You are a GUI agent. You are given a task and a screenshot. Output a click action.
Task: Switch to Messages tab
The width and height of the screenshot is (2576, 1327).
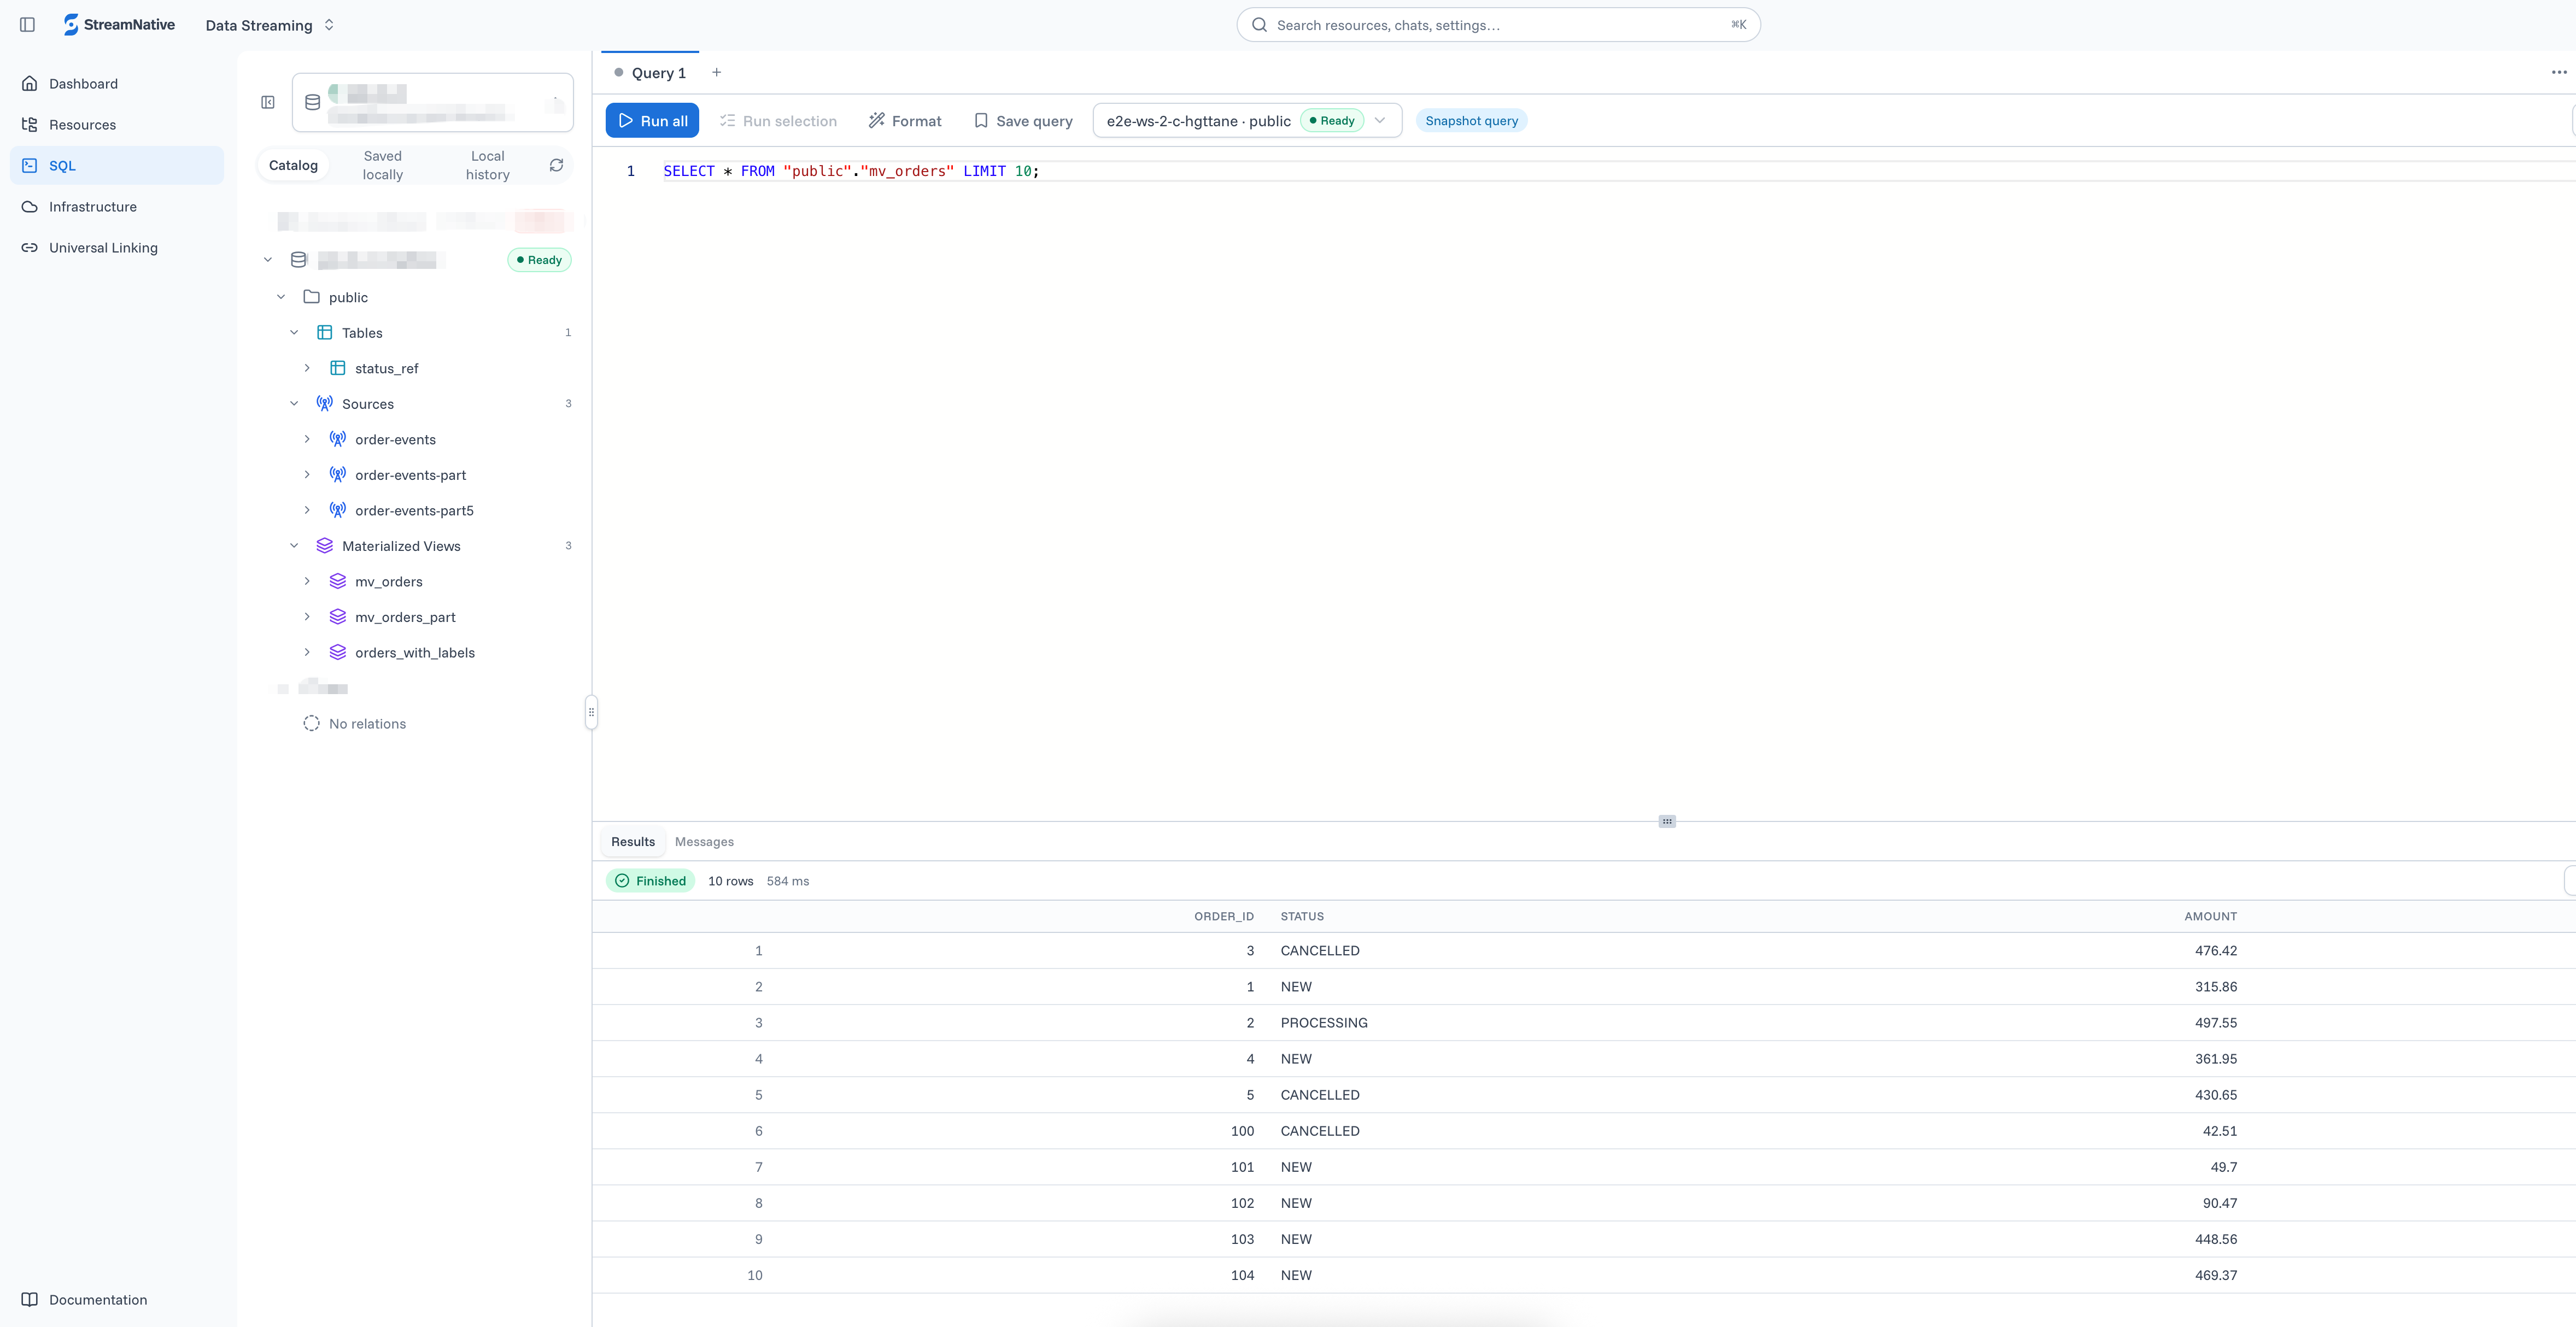point(704,842)
